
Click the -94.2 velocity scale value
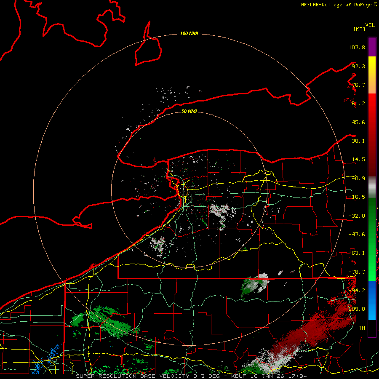357,290
